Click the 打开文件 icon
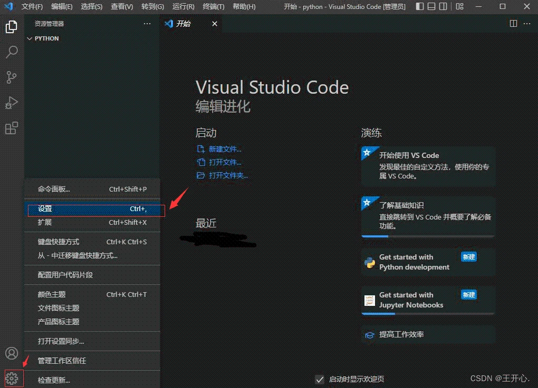This screenshot has height=388, width=538. [x=201, y=162]
